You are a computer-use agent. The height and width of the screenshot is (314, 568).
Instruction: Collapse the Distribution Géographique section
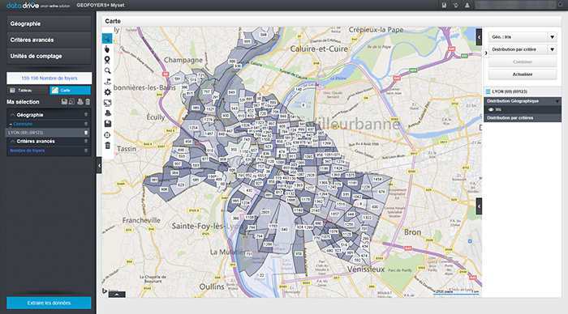(557, 101)
